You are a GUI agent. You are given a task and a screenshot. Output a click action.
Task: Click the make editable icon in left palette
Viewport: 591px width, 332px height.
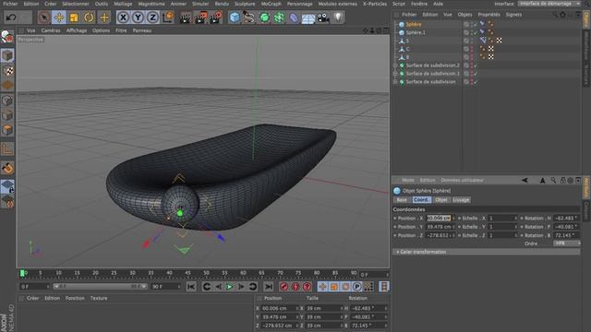(7, 37)
